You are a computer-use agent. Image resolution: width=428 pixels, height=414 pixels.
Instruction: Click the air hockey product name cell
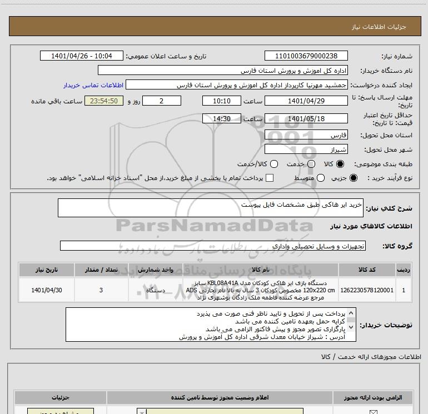pos(260,290)
